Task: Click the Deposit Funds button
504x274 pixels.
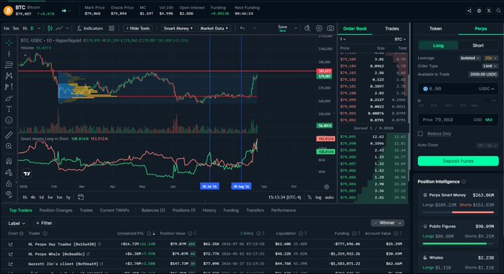Action: [x=458, y=161]
